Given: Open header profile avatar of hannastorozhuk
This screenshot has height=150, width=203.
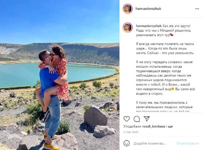Looking at the screenshot, I should 127,9.
